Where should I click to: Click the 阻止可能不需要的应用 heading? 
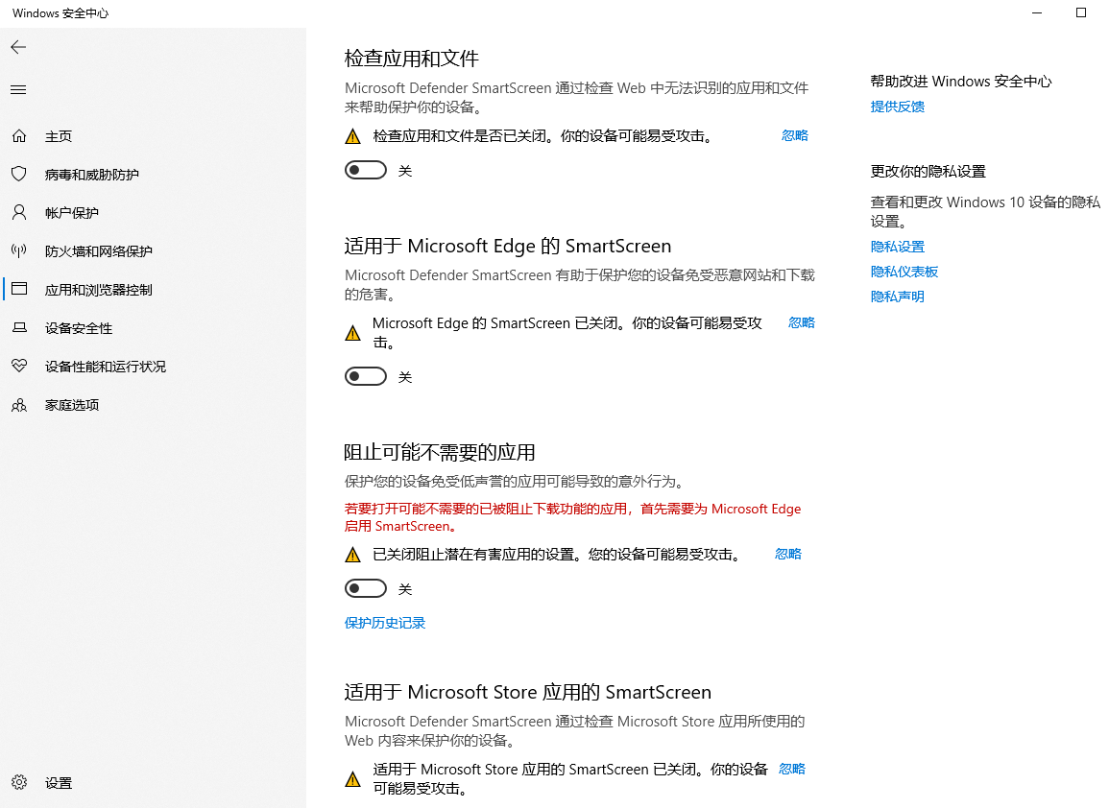439,452
